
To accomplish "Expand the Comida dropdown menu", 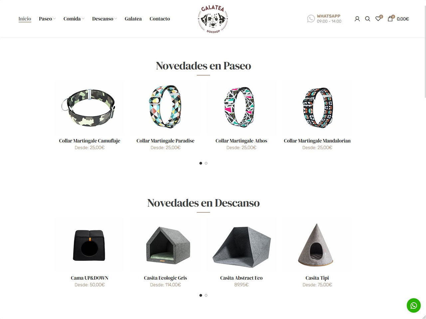I will click(74, 19).
